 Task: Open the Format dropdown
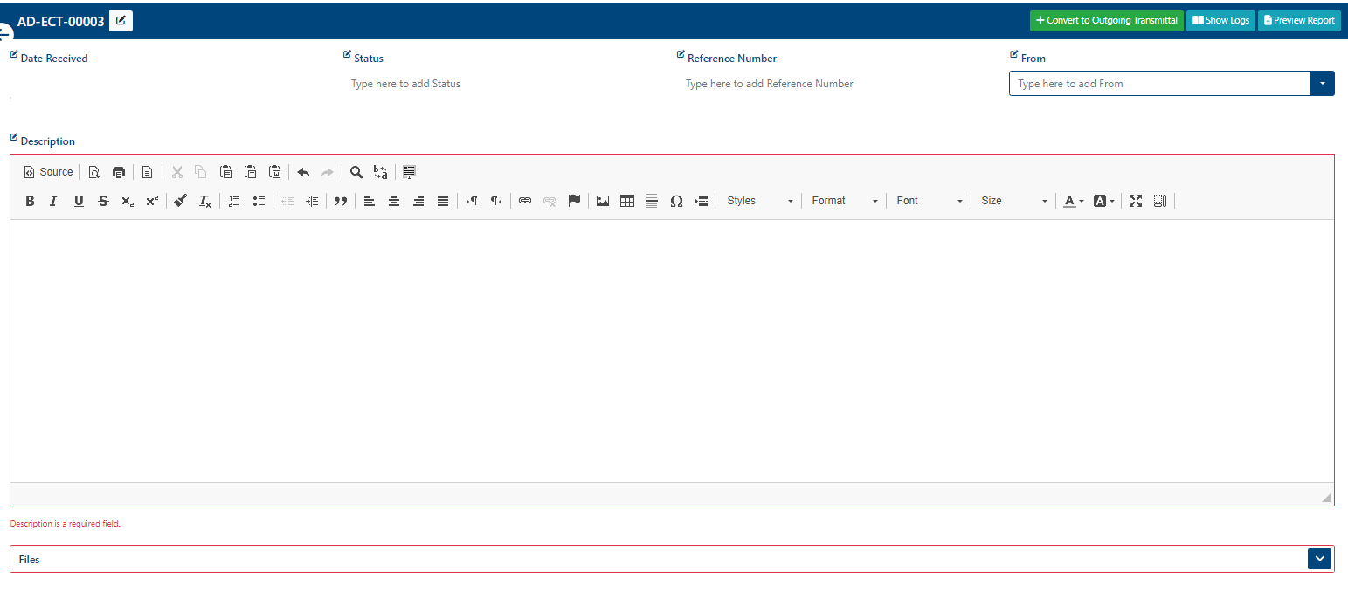click(845, 201)
